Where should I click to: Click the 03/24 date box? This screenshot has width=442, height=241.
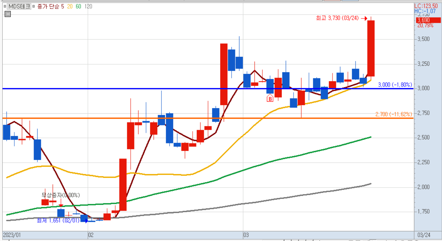[x=424, y=235]
